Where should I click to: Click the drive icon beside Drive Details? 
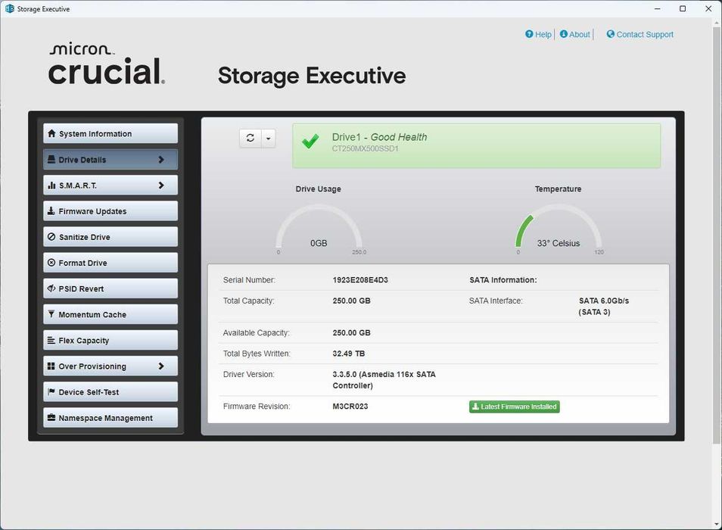coord(51,159)
